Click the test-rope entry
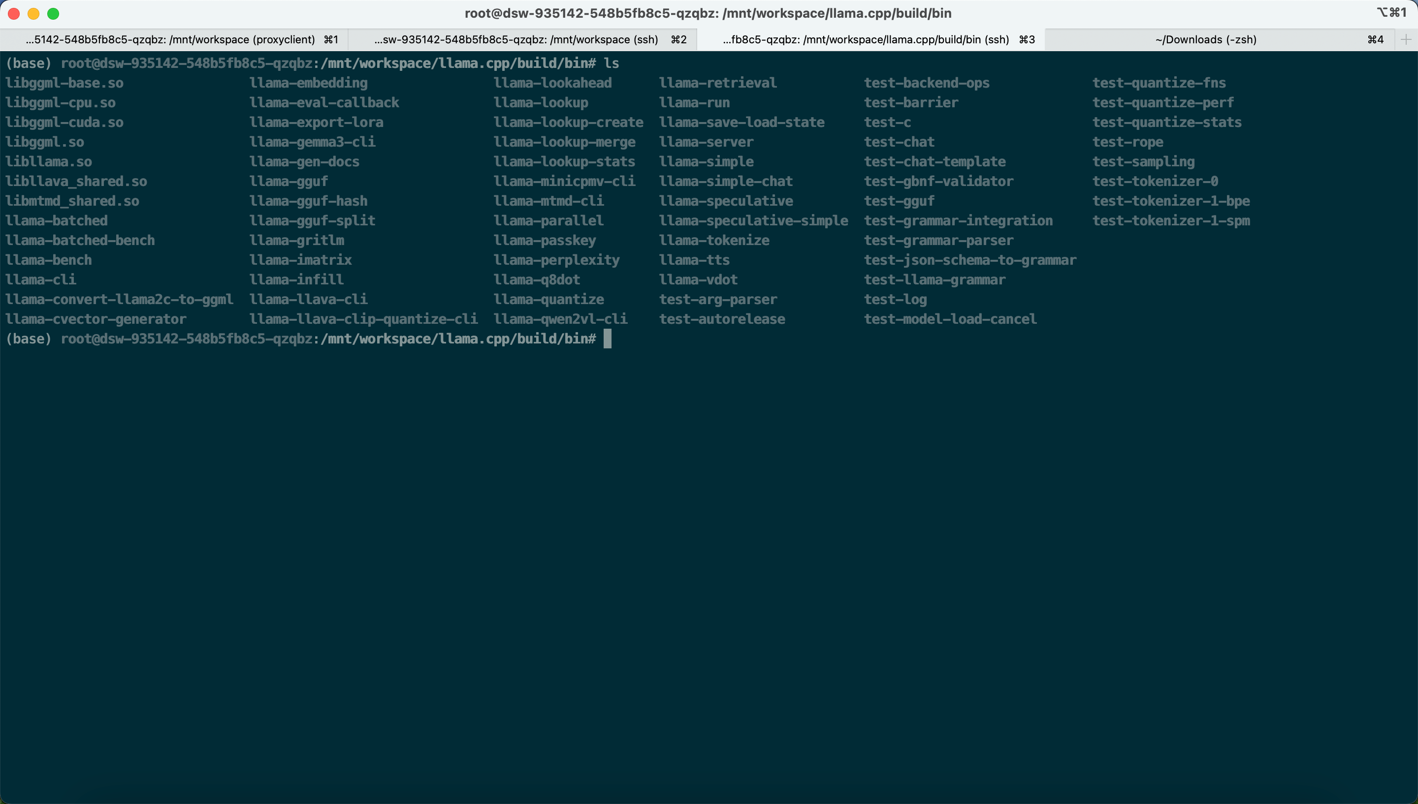Viewport: 1418px width, 804px height. [x=1128, y=142]
